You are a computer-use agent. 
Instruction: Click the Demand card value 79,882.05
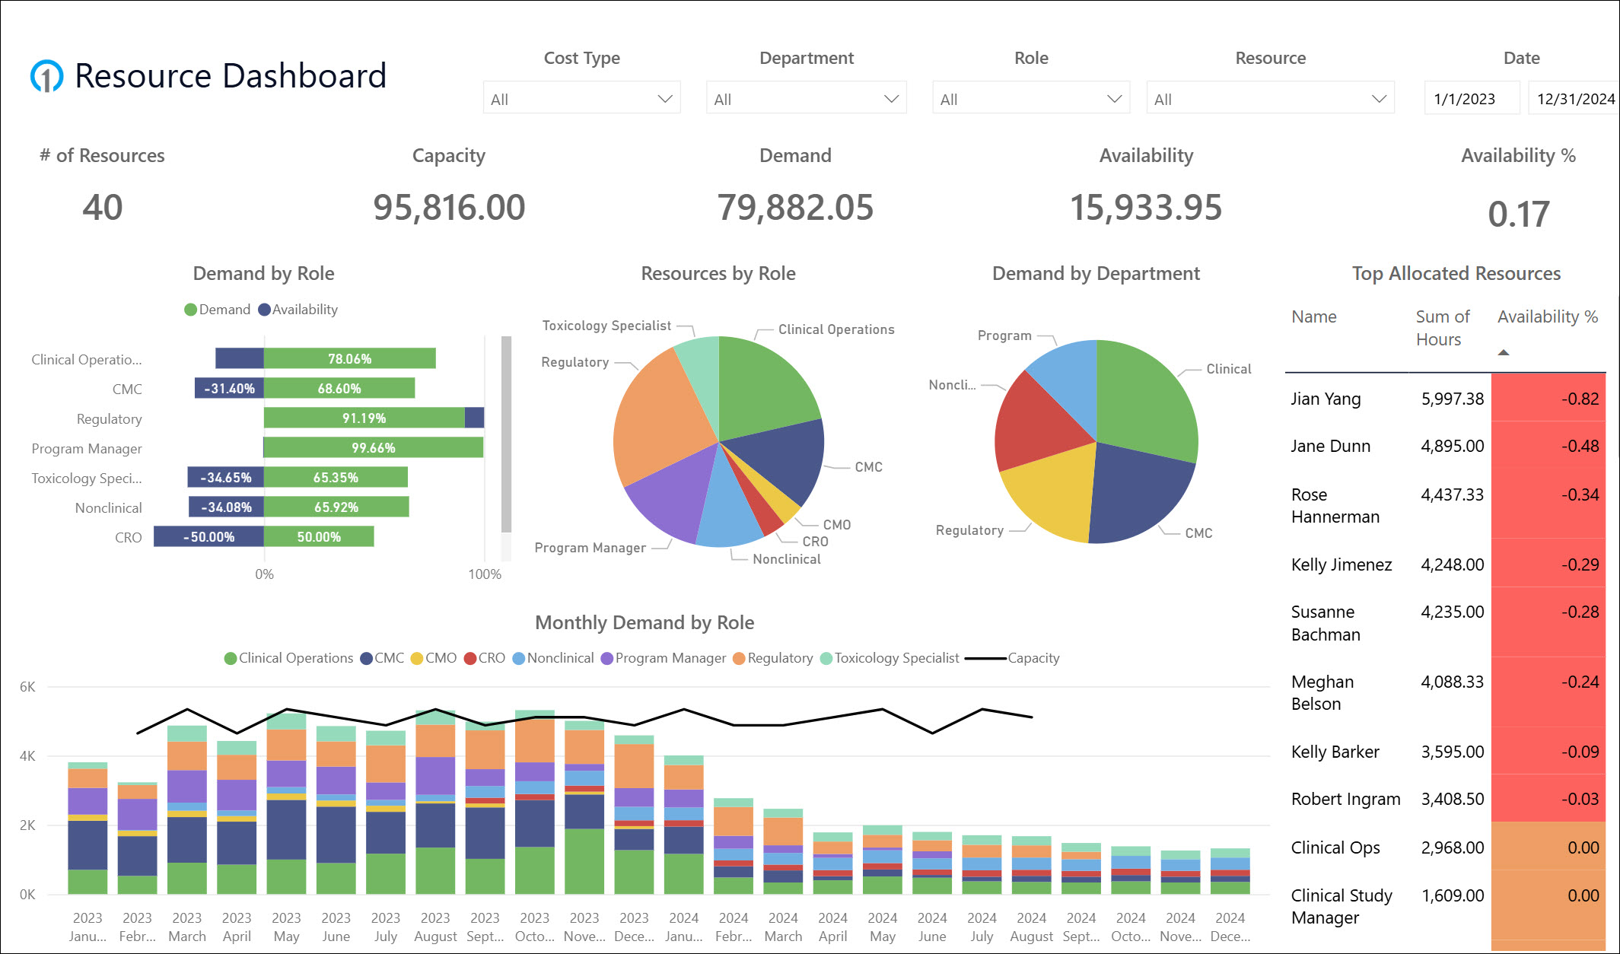coord(795,208)
